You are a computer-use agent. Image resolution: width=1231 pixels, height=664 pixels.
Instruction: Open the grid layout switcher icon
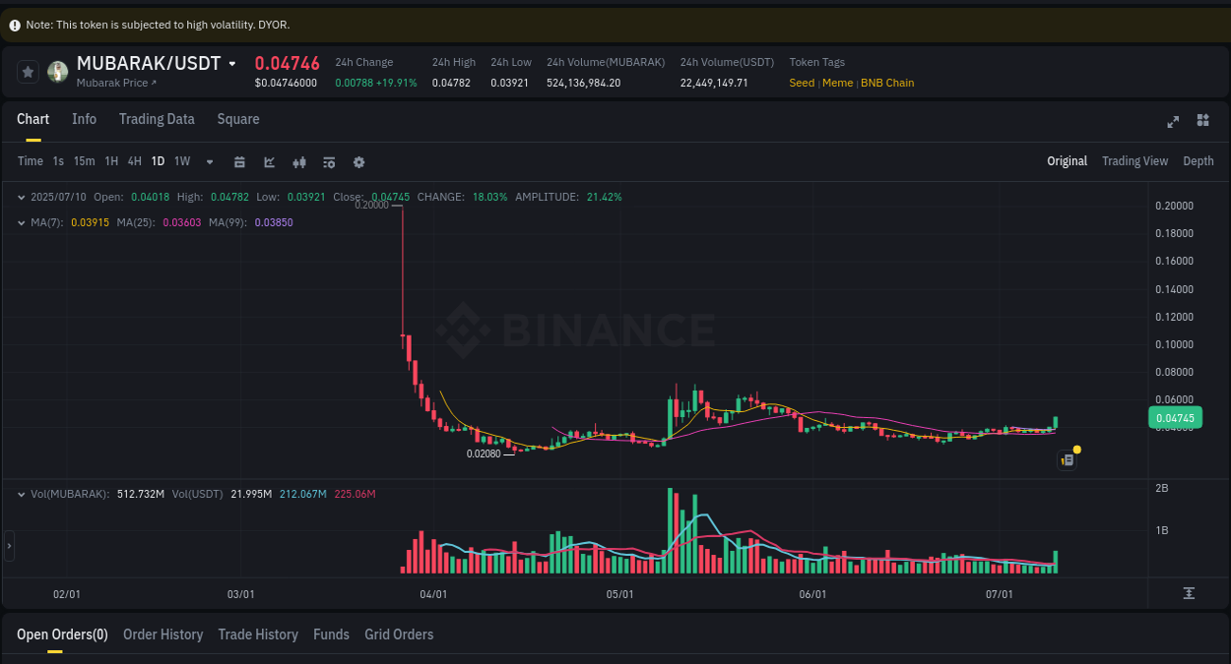pyautogui.click(x=1202, y=121)
